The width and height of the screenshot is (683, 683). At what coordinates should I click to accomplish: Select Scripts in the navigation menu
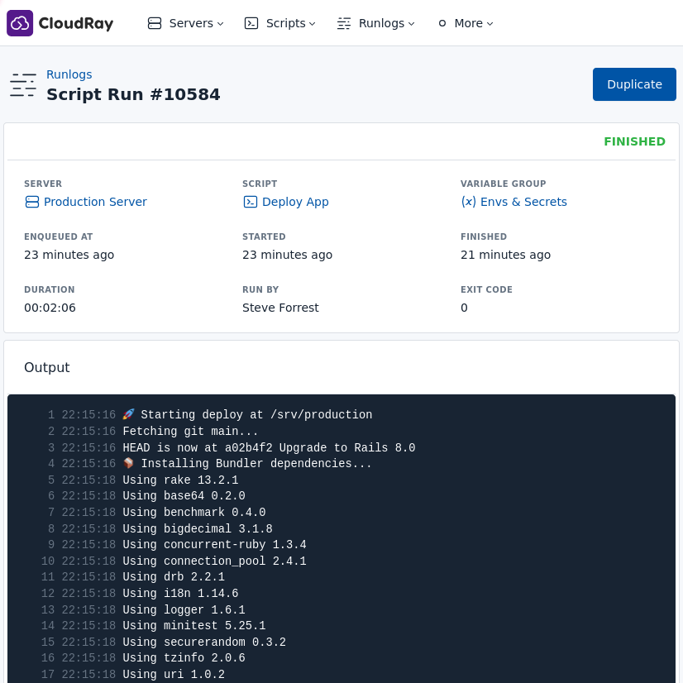point(284,23)
